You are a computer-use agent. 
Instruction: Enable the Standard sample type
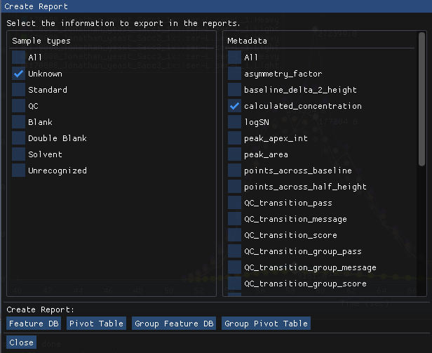(x=18, y=90)
